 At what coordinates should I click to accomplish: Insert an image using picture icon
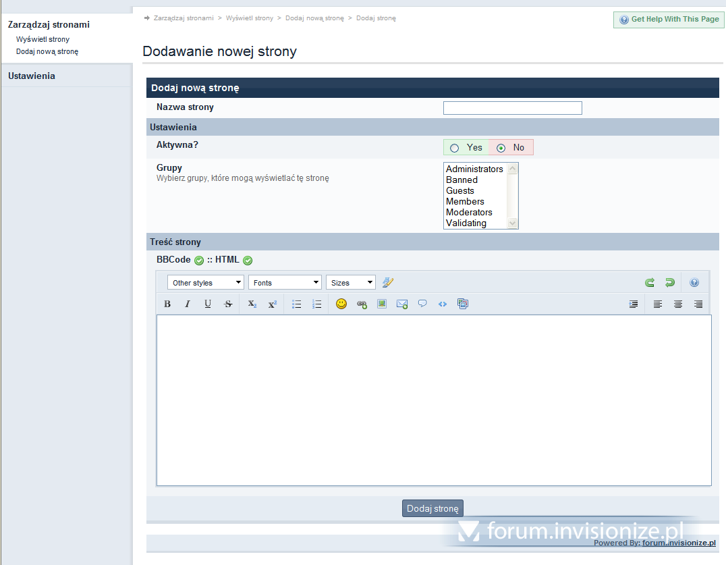pos(382,304)
